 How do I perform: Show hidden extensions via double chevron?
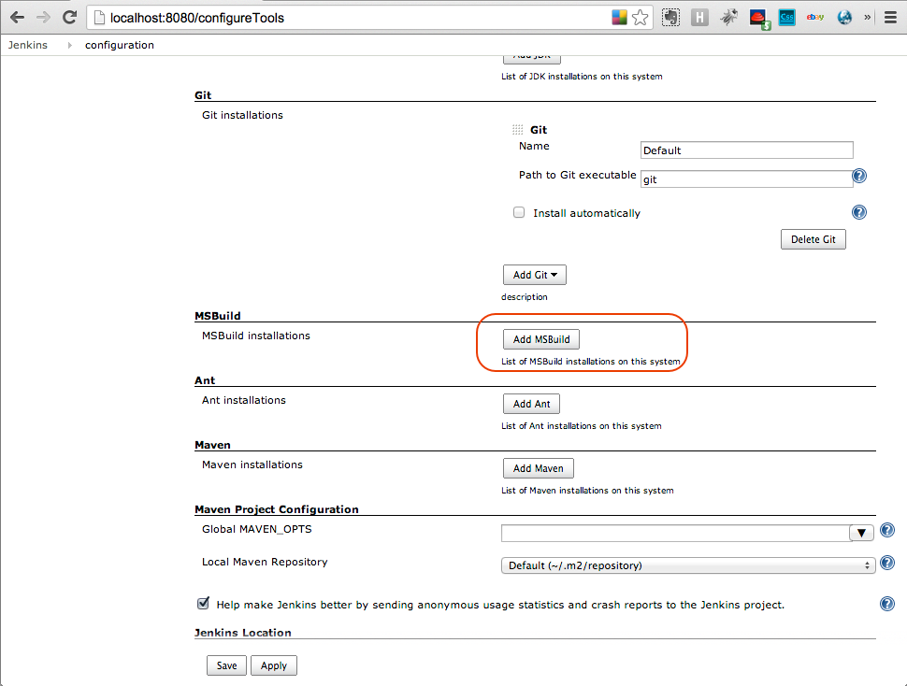867,18
